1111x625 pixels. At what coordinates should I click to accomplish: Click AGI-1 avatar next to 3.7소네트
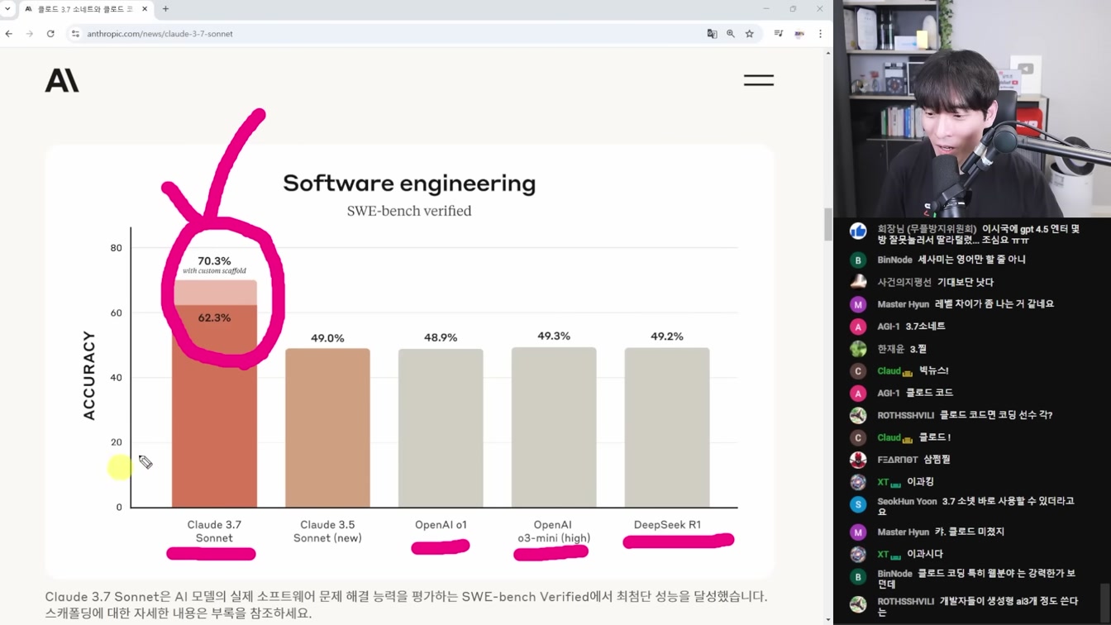coord(858,327)
